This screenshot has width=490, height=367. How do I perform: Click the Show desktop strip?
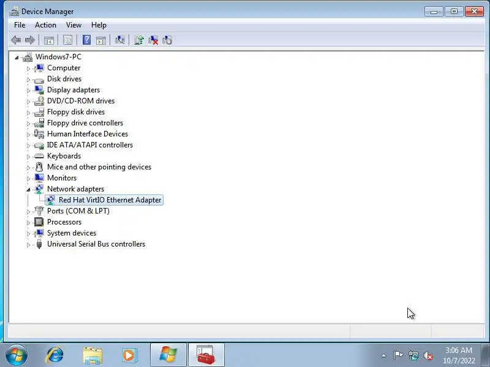tap(485, 355)
